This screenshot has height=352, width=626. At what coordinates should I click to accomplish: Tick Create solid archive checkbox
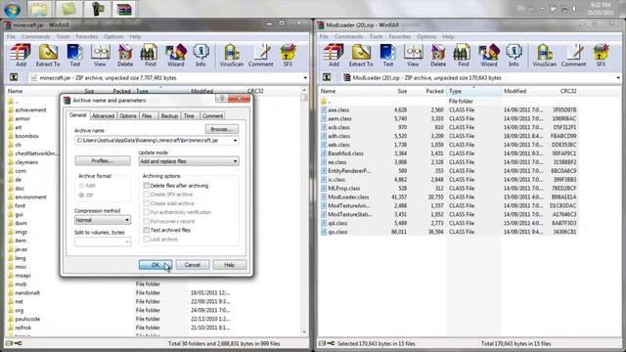click(147, 203)
